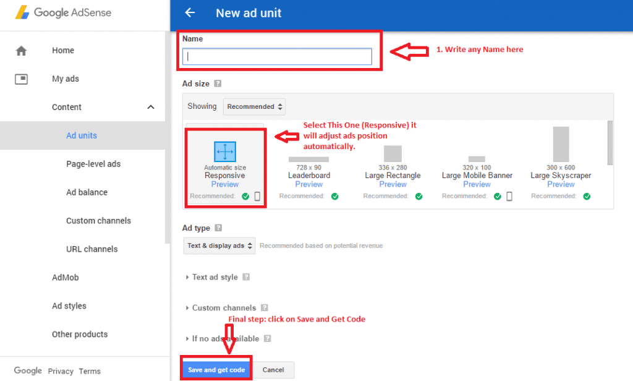633x381 pixels.
Task: Select the Responsive automatic size icon
Action: [225, 152]
